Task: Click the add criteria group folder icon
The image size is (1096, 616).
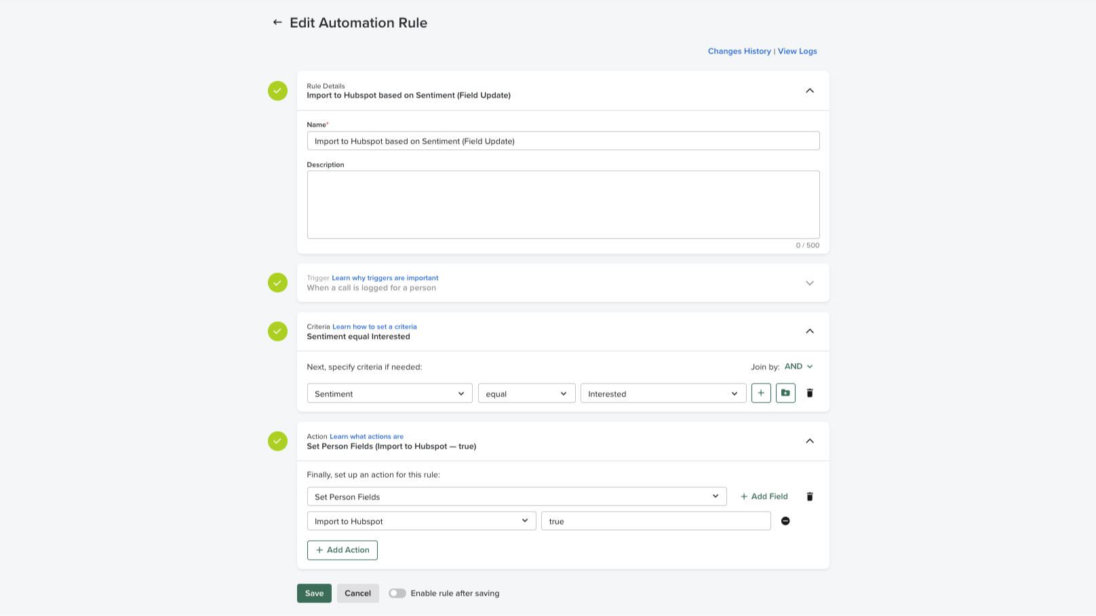Action: [x=785, y=393]
